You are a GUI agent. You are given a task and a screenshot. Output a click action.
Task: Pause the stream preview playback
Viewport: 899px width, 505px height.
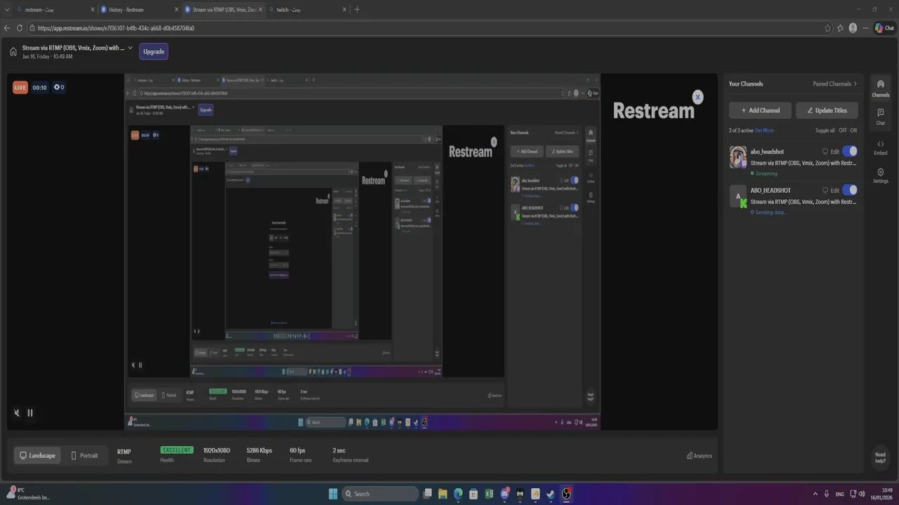pyautogui.click(x=29, y=412)
